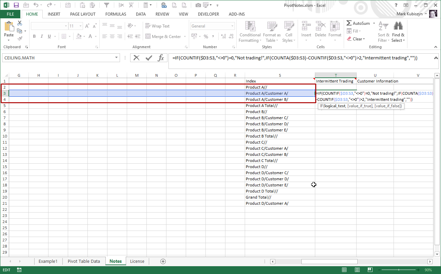Click the macro recording icon in status bar
This screenshot has width=441, height=274.
point(19,270)
